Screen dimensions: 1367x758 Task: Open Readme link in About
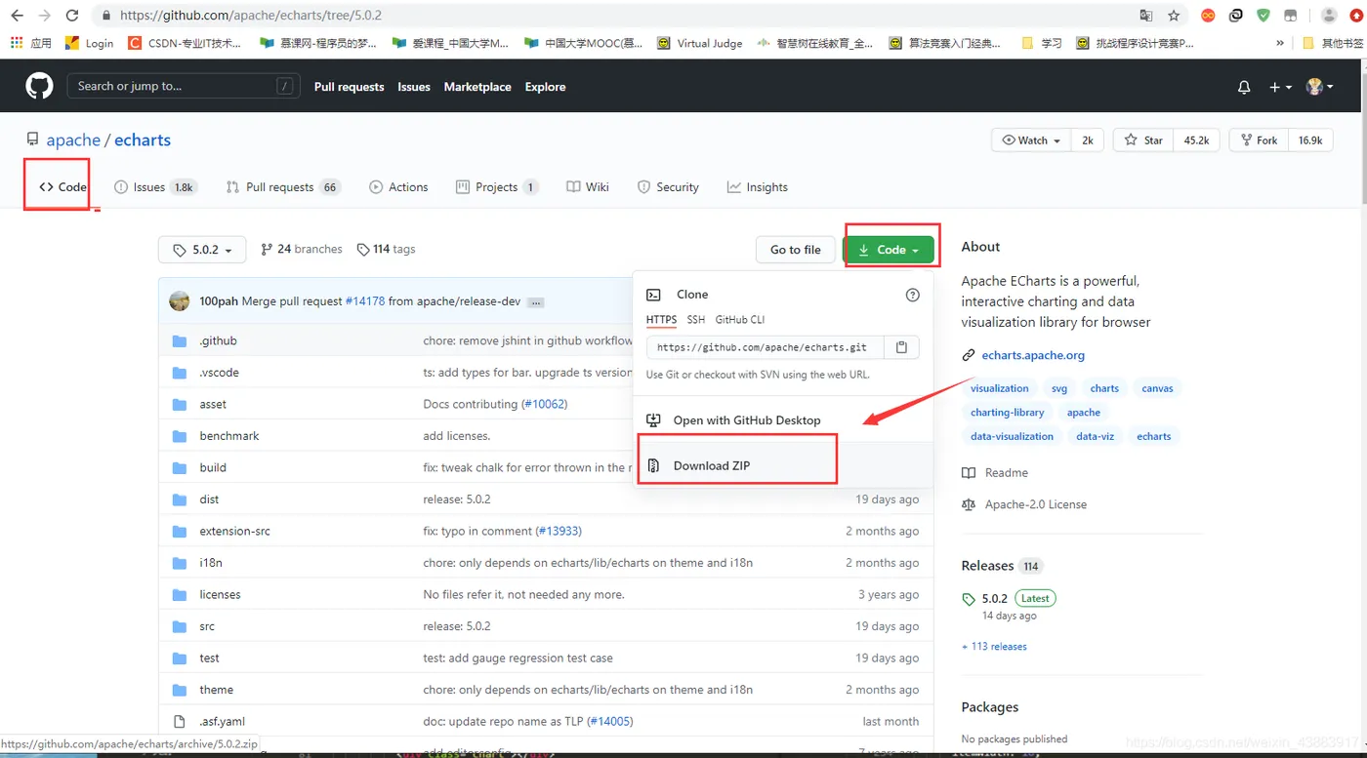click(1007, 473)
